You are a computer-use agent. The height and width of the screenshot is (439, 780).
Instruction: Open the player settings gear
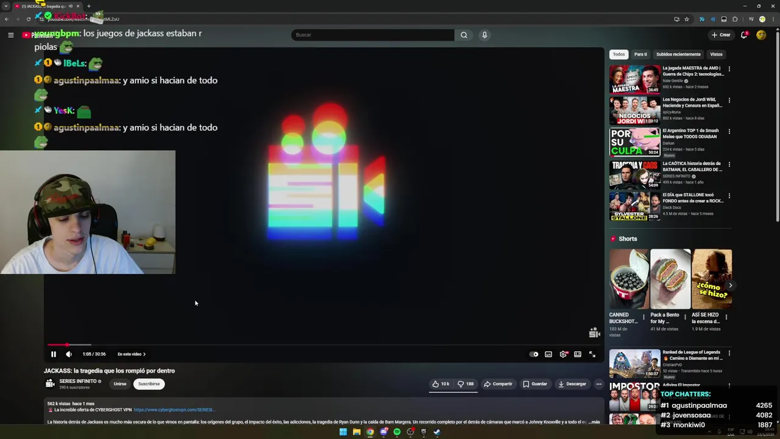563,354
